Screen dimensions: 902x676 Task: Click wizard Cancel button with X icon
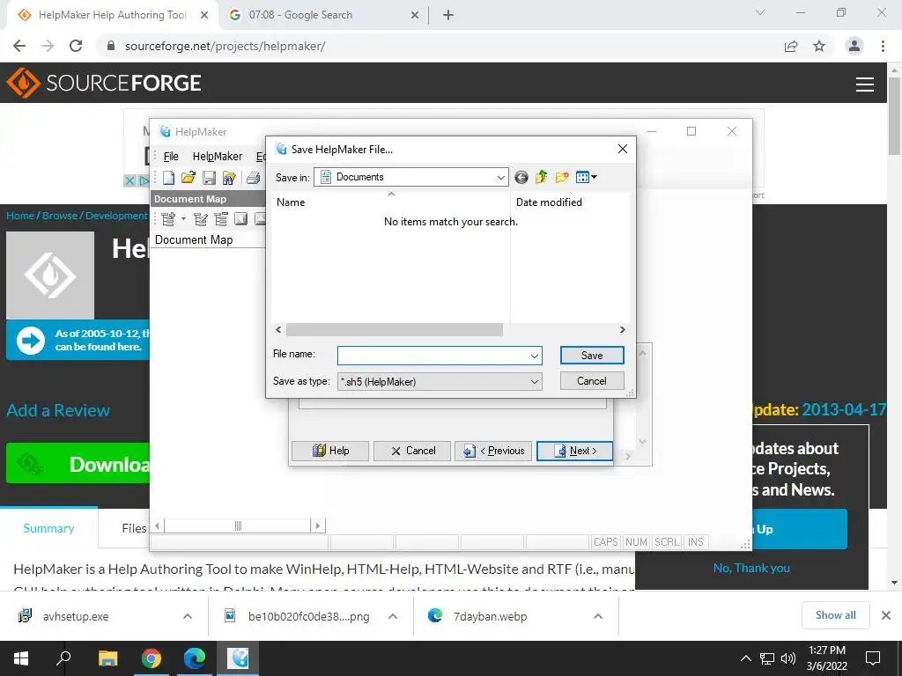pyautogui.click(x=412, y=451)
